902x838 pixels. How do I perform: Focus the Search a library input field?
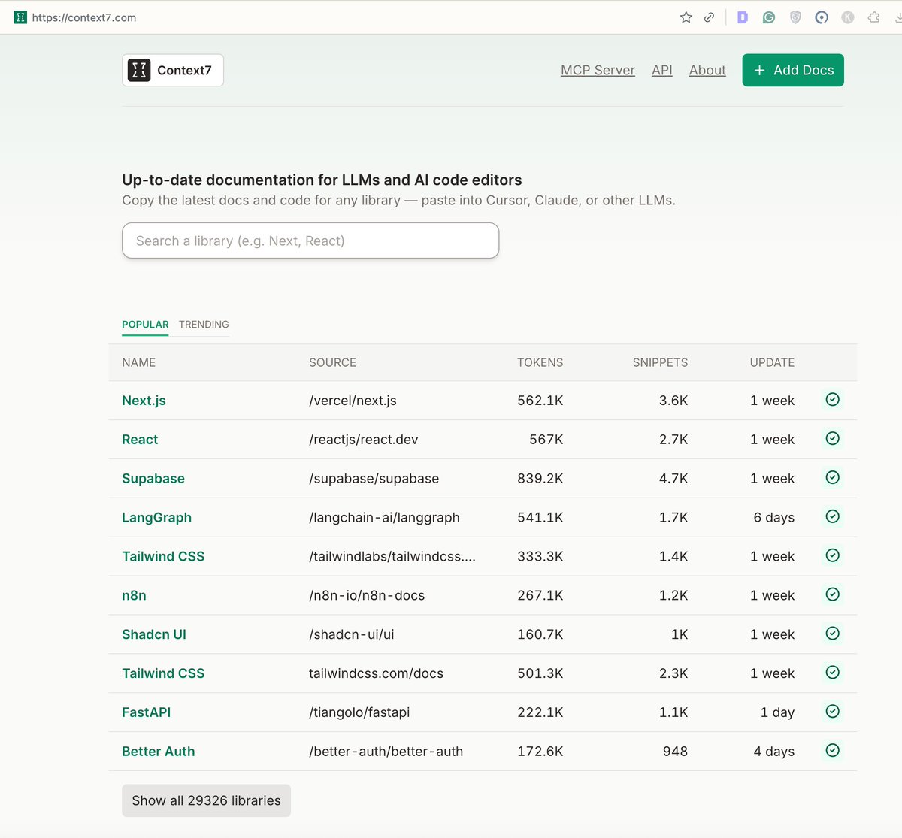point(310,241)
